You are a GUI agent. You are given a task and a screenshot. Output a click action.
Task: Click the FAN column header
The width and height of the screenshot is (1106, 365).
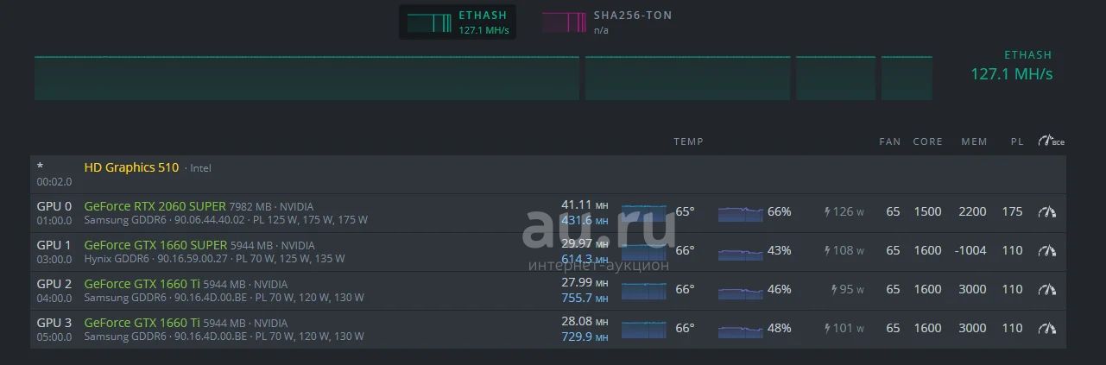[889, 142]
